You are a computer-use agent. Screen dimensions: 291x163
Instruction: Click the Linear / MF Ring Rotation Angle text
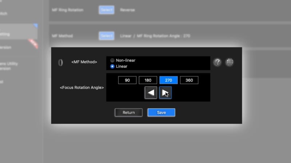[155, 36]
